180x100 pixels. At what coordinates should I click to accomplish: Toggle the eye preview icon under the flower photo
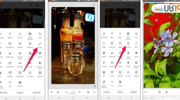click(167, 92)
